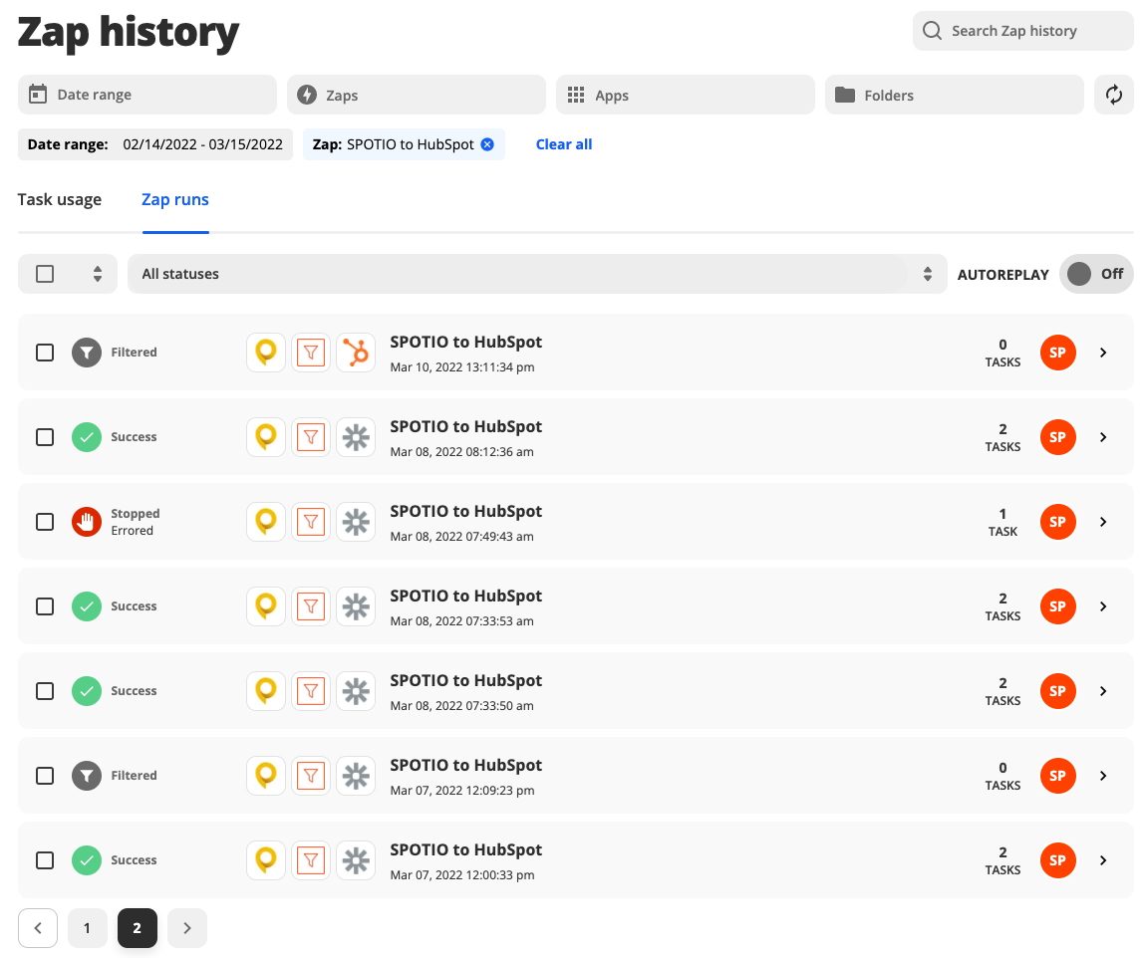Click the Date range 02/14/2022 - 03/15/2022 chip

pos(155,144)
